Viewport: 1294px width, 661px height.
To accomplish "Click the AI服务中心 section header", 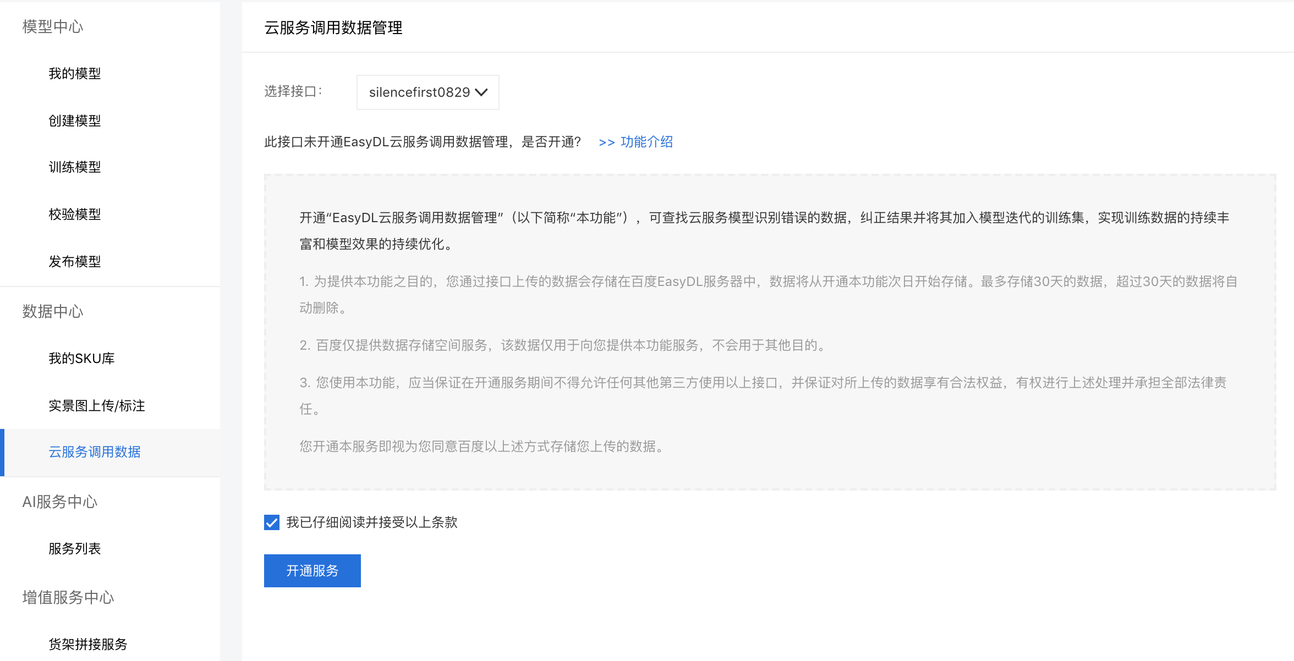I will pos(60,502).
